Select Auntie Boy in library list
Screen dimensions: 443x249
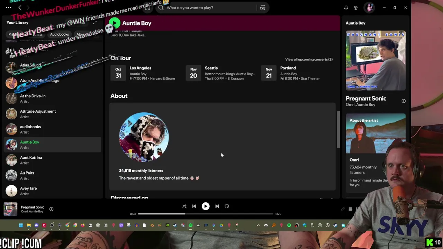[53, 145]
